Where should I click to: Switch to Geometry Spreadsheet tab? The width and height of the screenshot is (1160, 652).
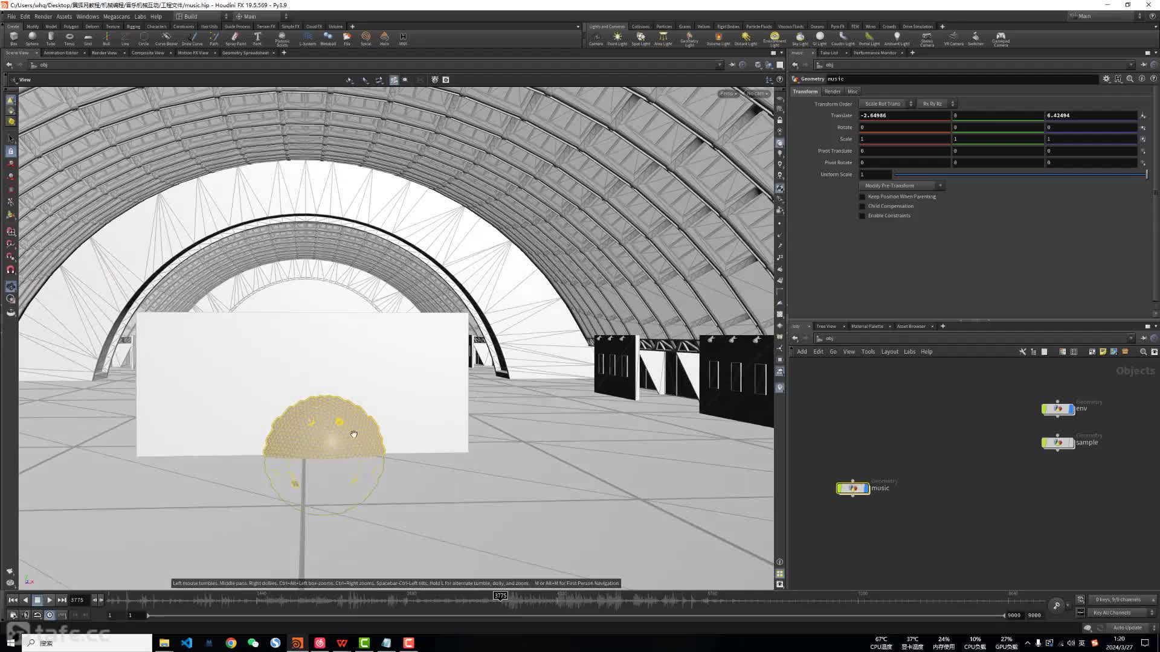click(x=245, y=53)
